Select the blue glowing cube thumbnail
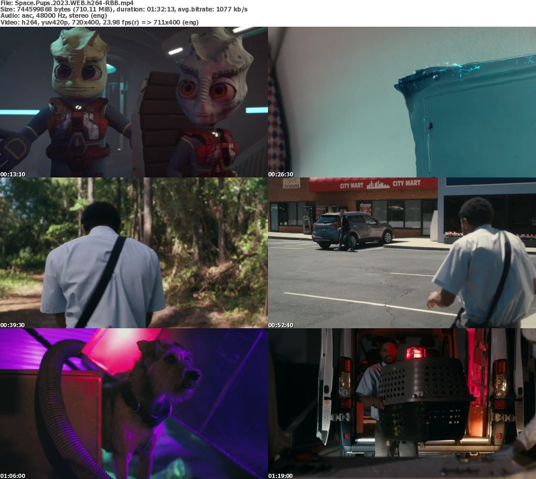The width and height of the screenshot is (536, 479). tap(402, 102)
